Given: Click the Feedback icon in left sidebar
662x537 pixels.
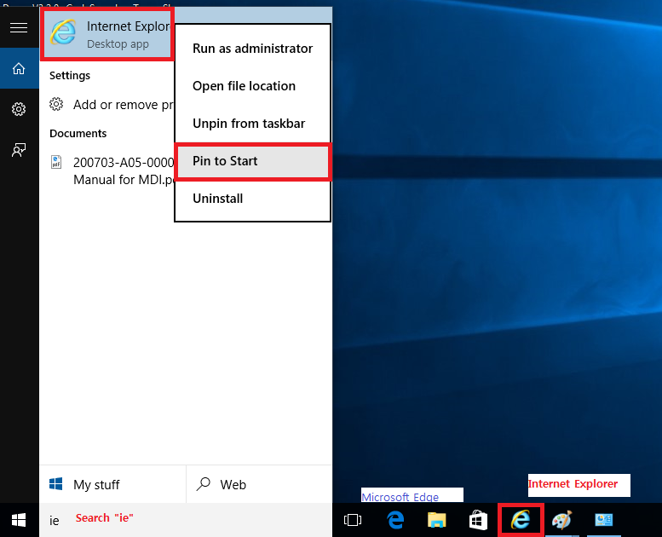Looking at the screenshot, I should 19,149.
